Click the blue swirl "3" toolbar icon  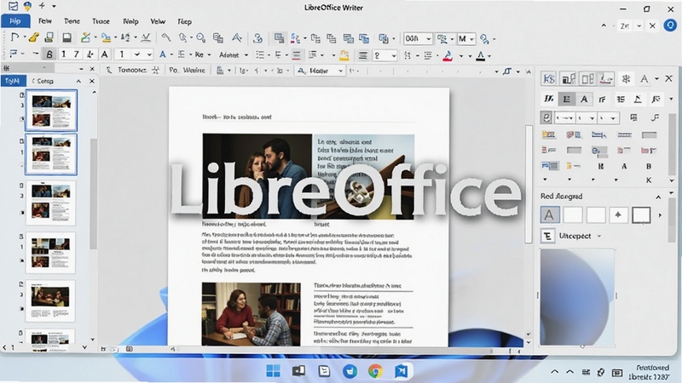click(x=257, y=38)
